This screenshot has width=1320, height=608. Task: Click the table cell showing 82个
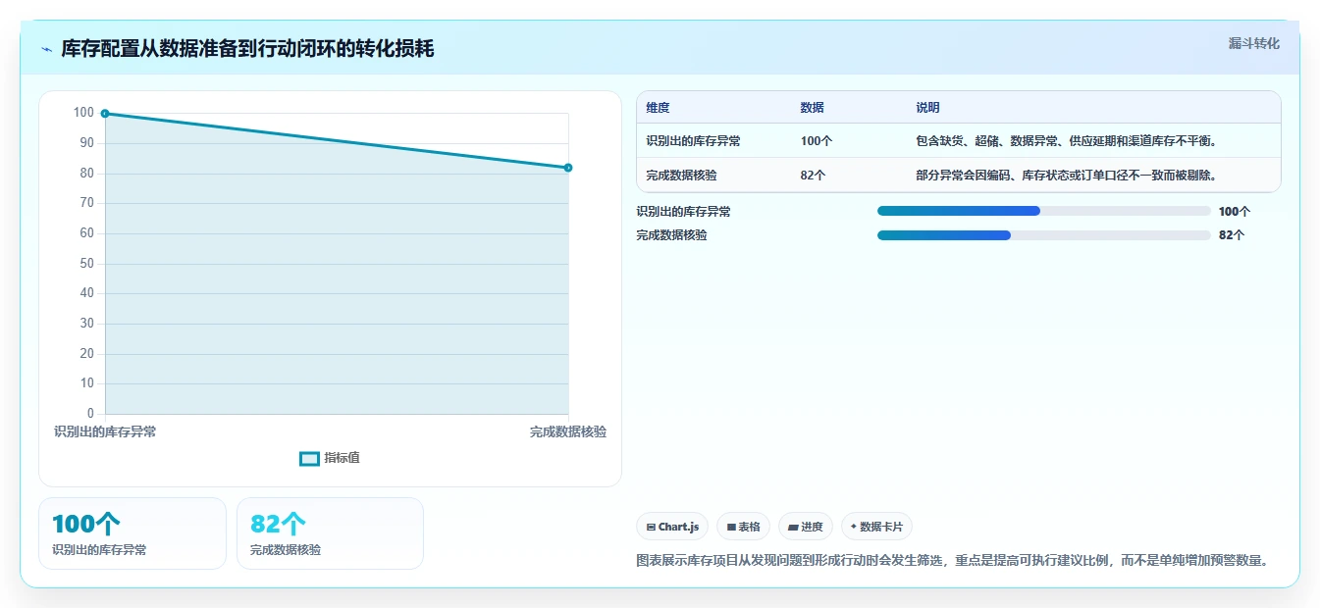pos(813,176)
